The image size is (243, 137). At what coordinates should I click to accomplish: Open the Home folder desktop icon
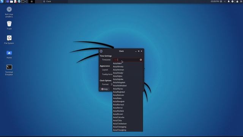(9, 53)
